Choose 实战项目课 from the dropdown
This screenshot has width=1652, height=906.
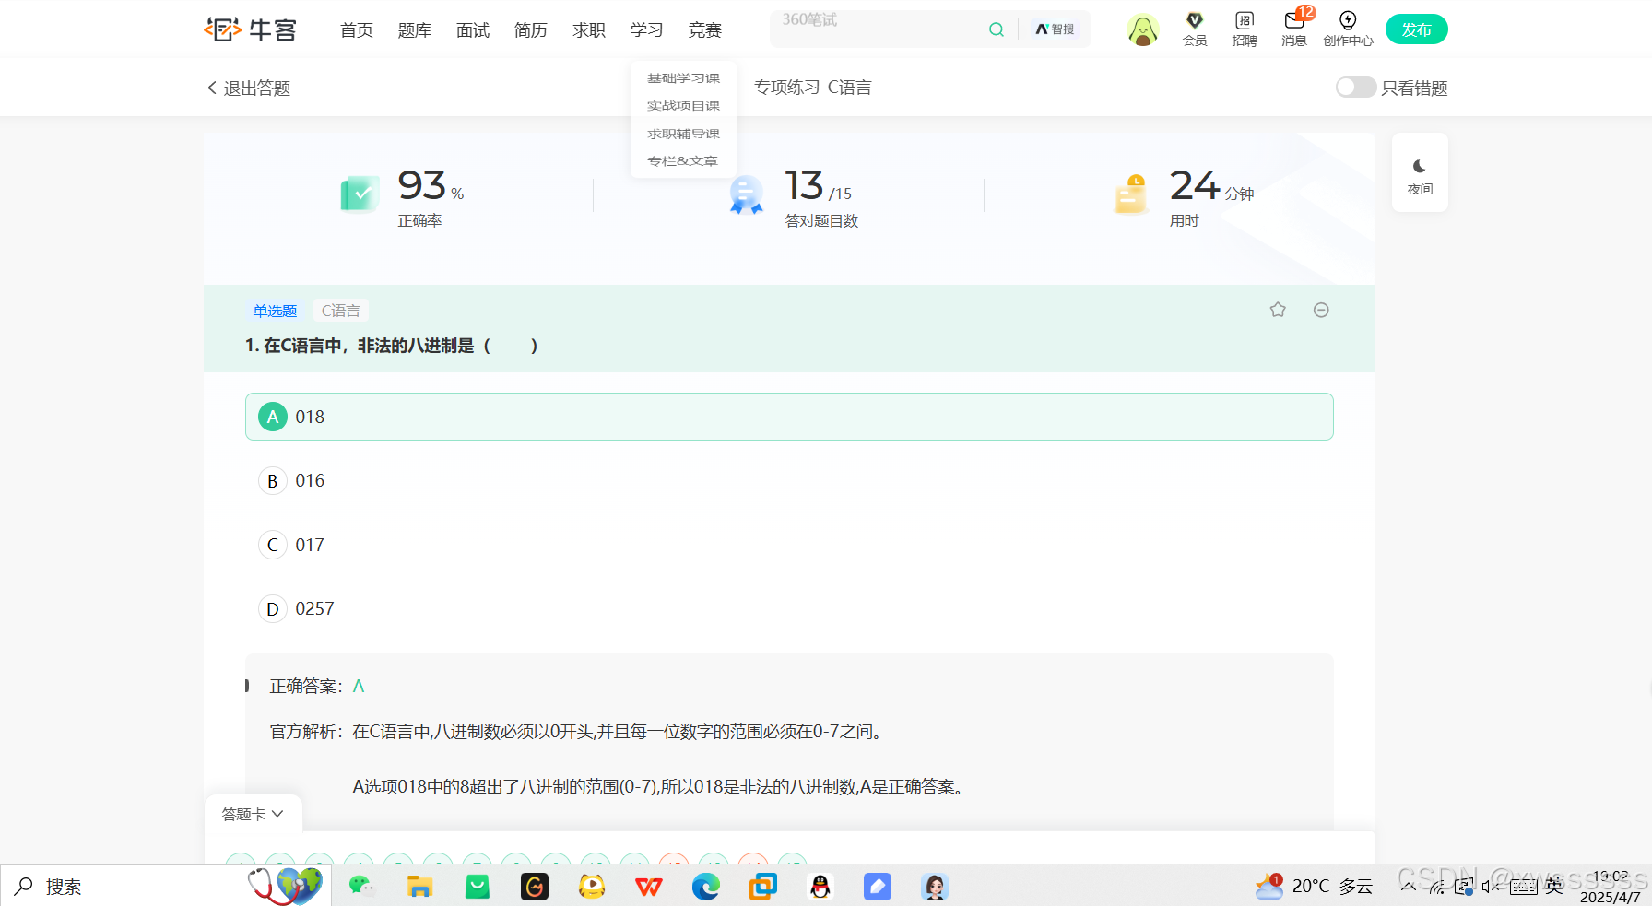(x=683, y=106)
